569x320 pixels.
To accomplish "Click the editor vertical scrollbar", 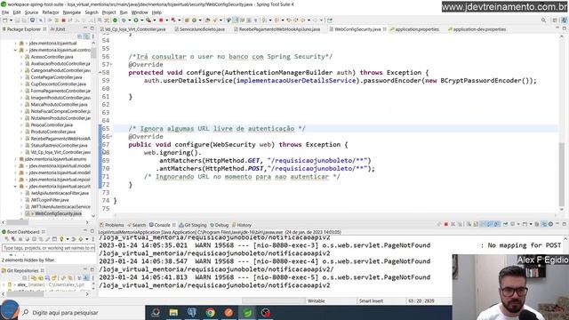I will coord(562,174).
